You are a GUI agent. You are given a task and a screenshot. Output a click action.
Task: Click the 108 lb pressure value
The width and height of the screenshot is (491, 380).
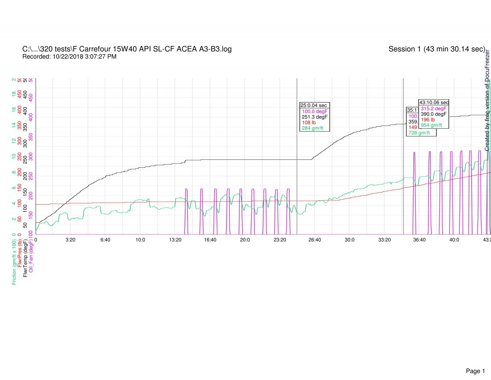(310, 123)
